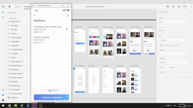Choose the Zoom search tool
Image resolution: width=193 pixels, height=108 pixels.
(3, 17)
